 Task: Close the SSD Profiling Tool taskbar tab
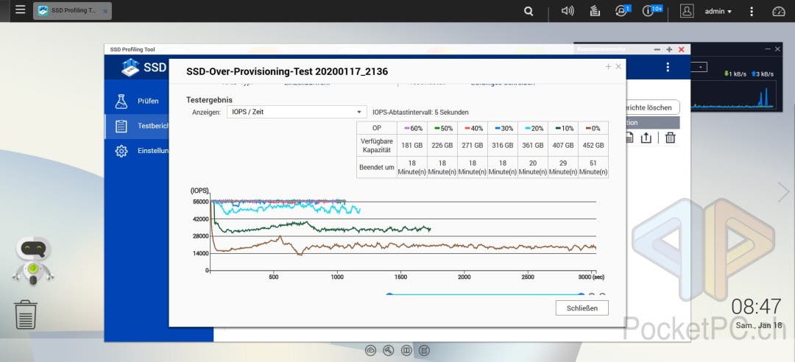click(105, 11)
